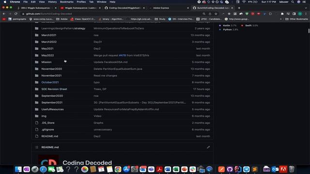
Task: Open the pantographs bookmark
Action: point(17,19)
